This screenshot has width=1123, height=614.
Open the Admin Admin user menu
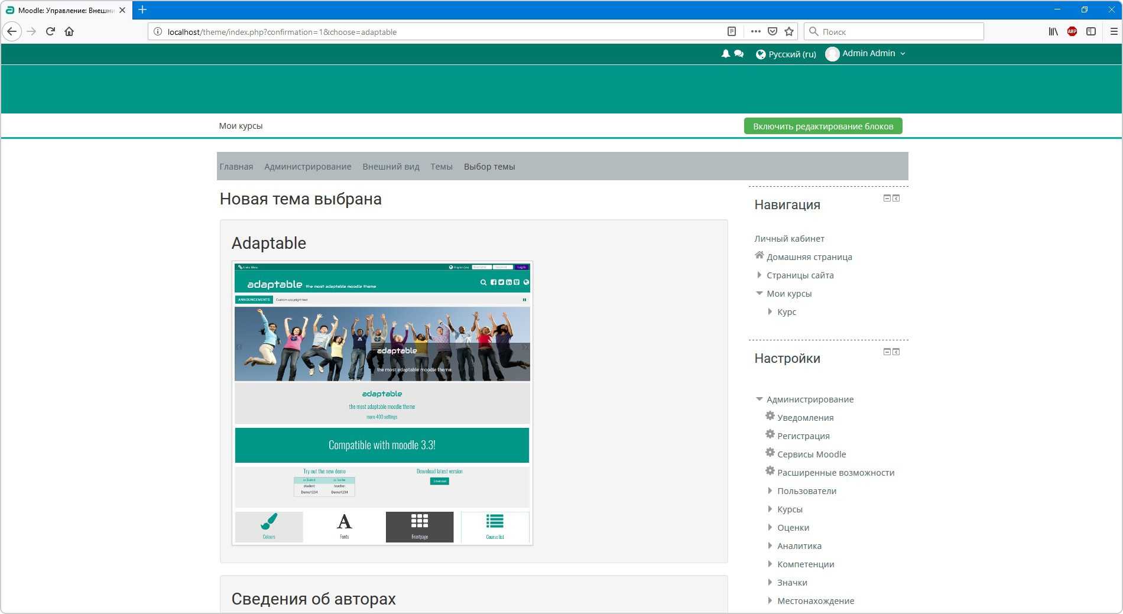866,54
